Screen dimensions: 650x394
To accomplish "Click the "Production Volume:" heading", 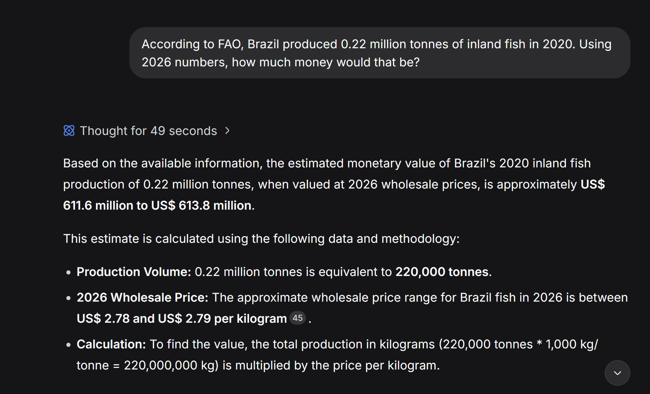I will point(134,272).
